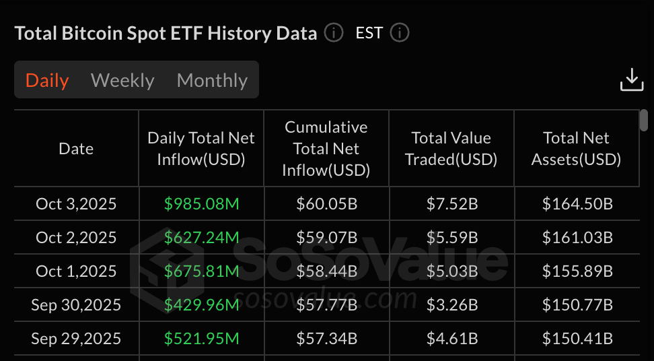Click the $985.08M inflow value
This screenshot has width=654, height=361.
click(201, 204)
